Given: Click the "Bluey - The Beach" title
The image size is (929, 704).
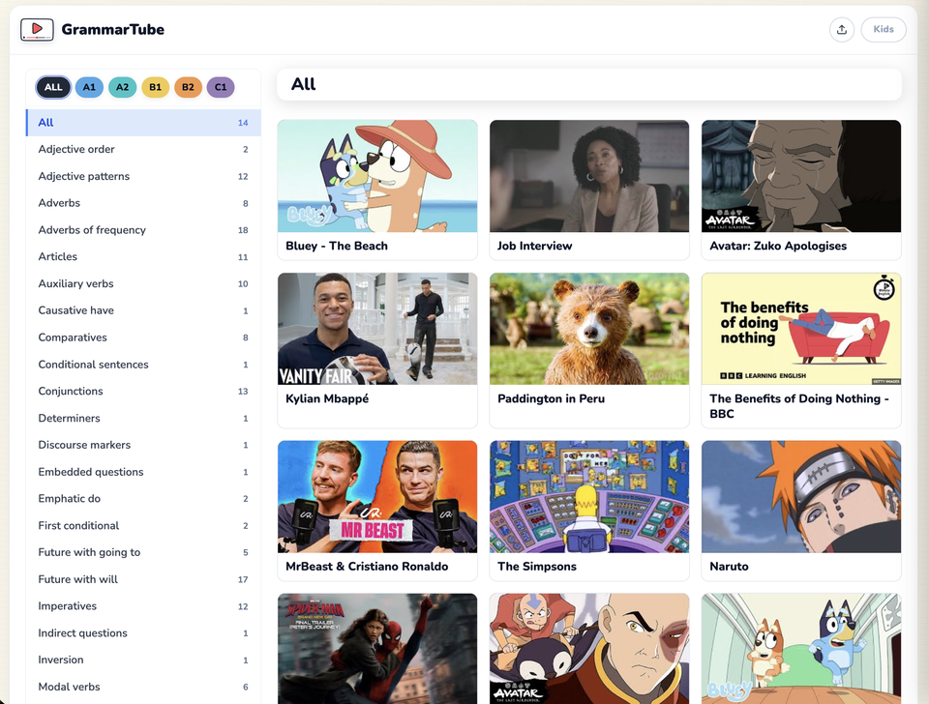Looking at the screenshot, I should 337,246.
